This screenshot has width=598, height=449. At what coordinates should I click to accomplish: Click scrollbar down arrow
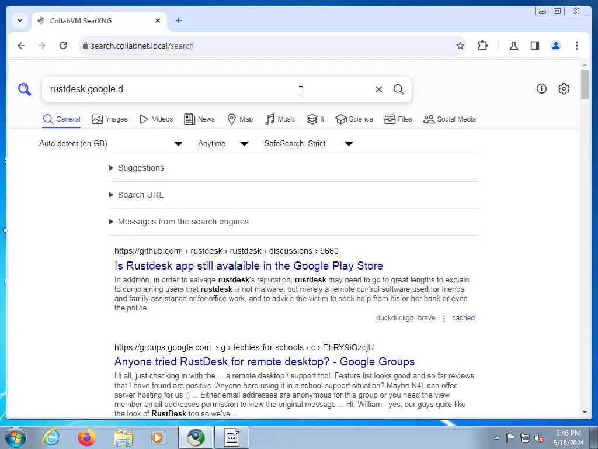(585, 412)
